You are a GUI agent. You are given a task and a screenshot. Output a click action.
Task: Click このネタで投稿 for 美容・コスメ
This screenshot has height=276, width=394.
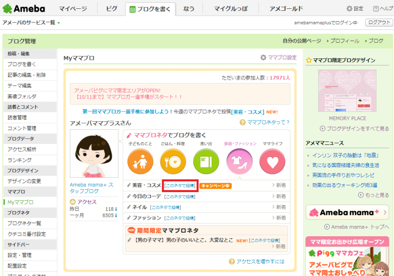point(180,186)
